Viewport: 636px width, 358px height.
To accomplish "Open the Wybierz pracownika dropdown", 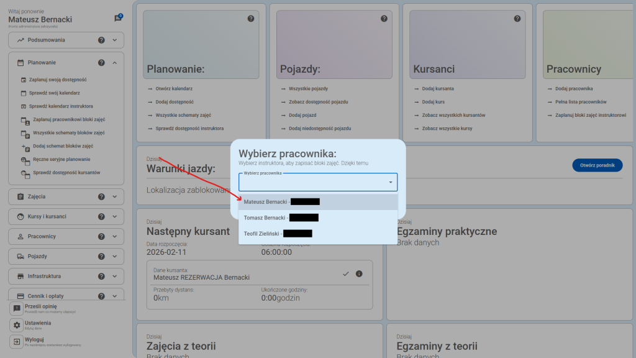I will 317,182.
